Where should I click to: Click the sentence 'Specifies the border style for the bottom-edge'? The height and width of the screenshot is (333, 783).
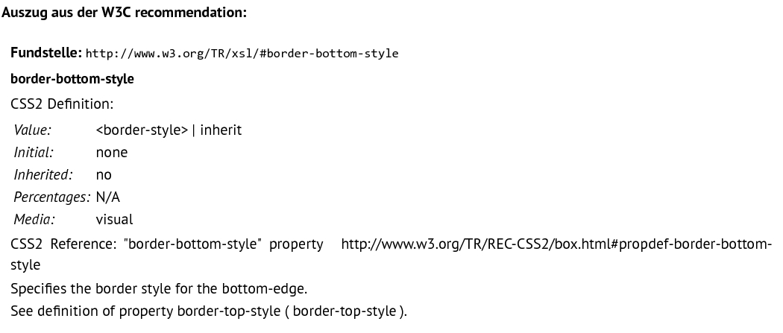click(159, 288)
